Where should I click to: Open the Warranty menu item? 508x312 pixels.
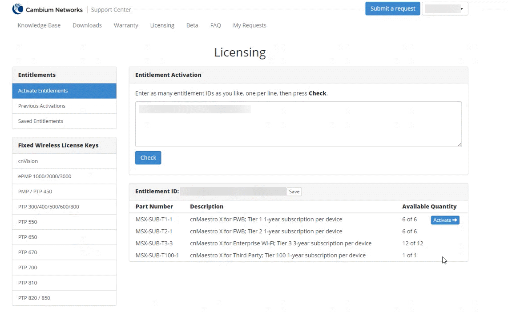point(126,25)
